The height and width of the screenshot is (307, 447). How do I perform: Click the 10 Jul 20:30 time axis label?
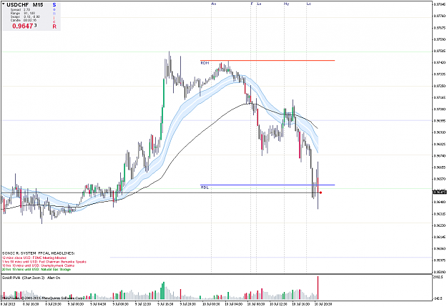tap(323, 304)
